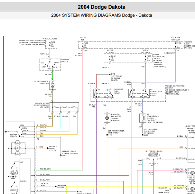Select the "RADIATOR FAN RELAY" label
This screenshot has width=195, height=194.
(119, 91)
